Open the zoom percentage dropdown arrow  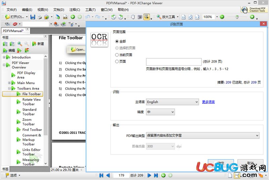(217, 17)
